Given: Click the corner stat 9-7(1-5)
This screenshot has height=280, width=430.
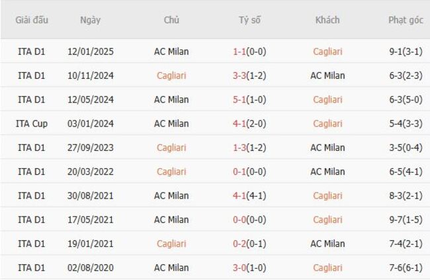Looking at the screenshot, I should [406, 220].
